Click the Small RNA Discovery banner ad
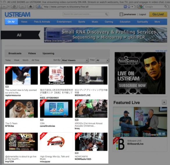This screenshot has width=170, height=165. click(x=105, y=35)
